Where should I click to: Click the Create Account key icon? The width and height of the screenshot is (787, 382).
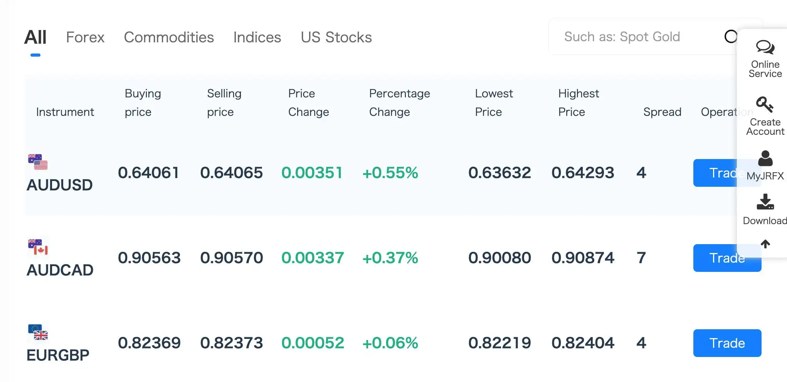coord(765,104)
